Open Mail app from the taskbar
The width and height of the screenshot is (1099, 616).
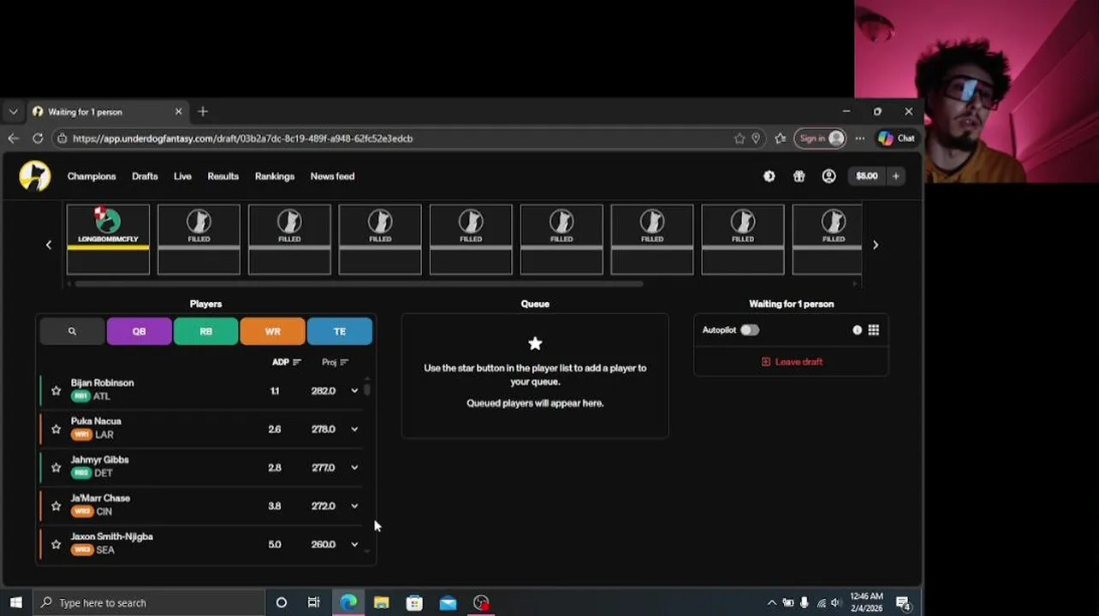[448, 602]
